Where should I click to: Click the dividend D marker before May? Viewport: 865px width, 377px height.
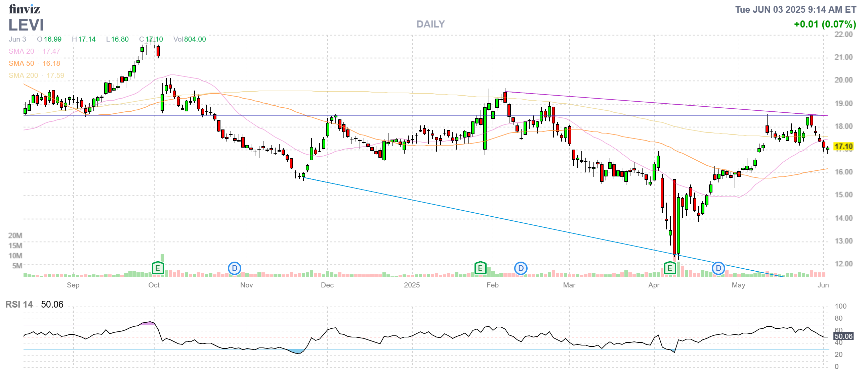click(x=718, y=268)
